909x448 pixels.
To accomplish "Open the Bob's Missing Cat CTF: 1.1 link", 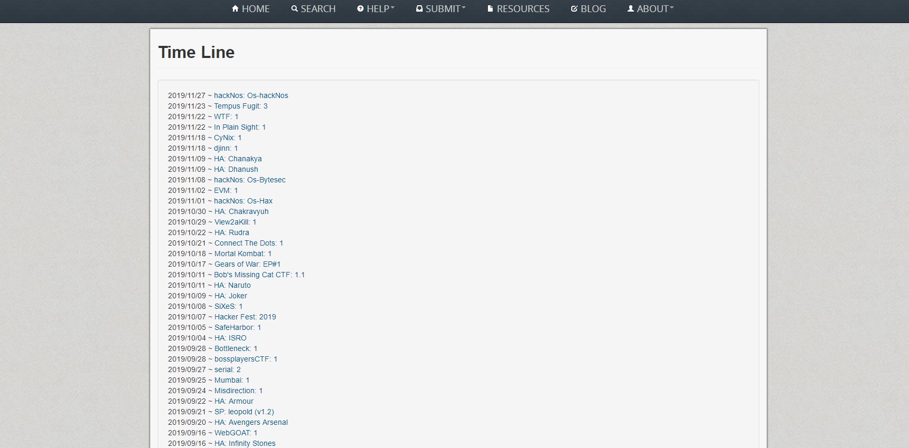I will click(x=259, y=275).
